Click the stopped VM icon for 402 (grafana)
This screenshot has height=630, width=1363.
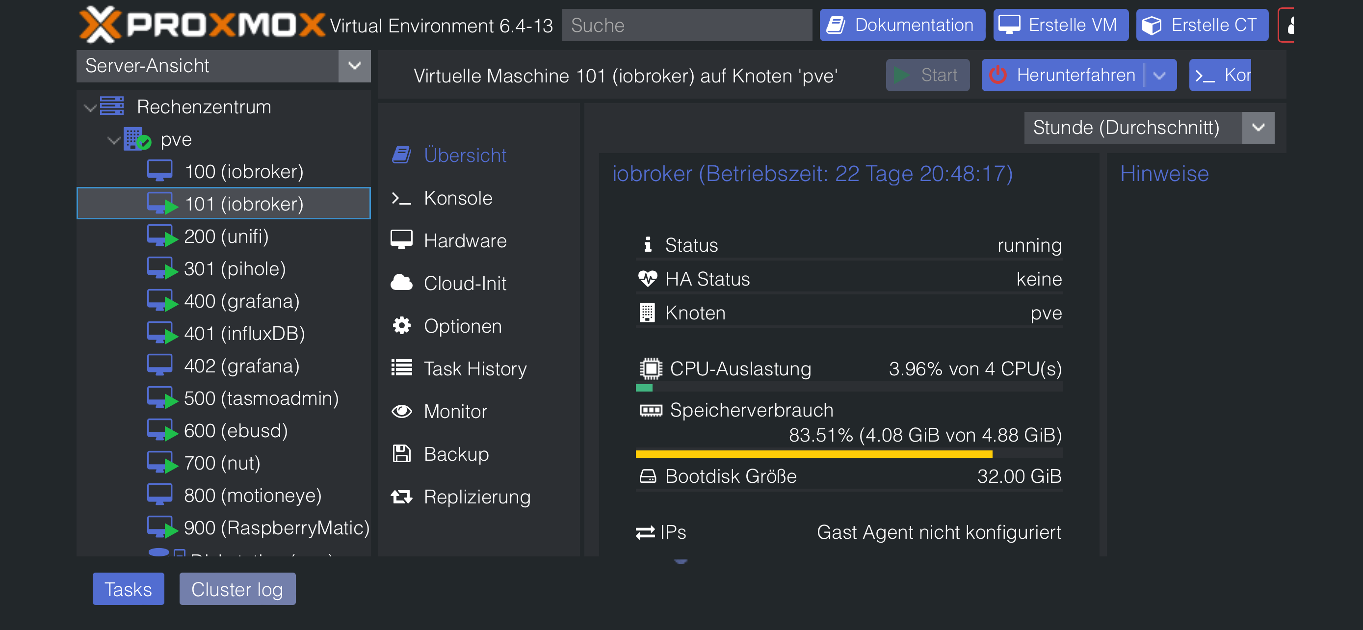click(x=160, y=365)
